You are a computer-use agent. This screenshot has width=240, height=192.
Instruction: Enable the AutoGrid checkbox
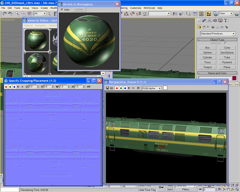225,43
